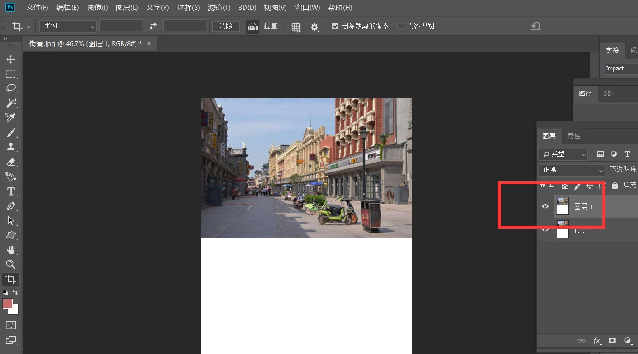The width and height of the screenshot is (638, 354).
Task: Select the Zoom tool
Action: [x=11, y=264]
